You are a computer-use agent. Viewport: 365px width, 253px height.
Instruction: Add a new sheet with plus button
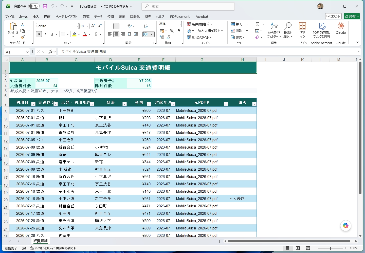click(63, 241)
